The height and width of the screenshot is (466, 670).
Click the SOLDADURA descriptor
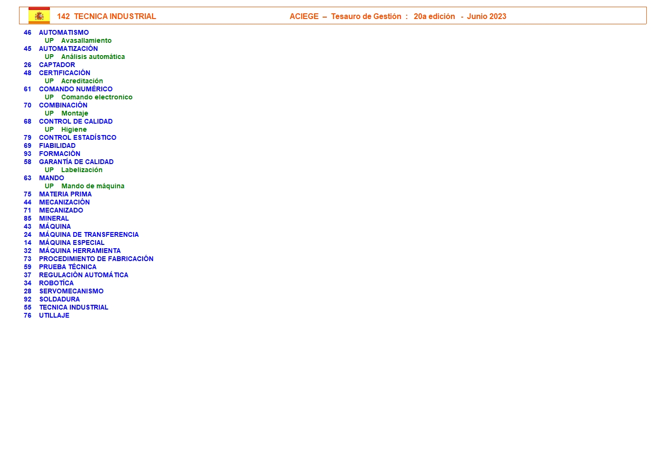point(59,299)
